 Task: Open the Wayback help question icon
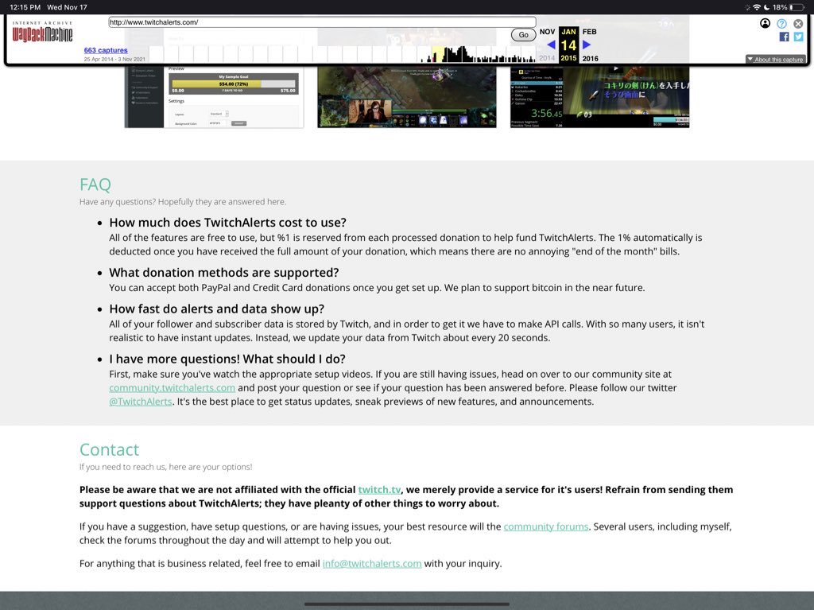pyautogui.click(x=782, y=23)
